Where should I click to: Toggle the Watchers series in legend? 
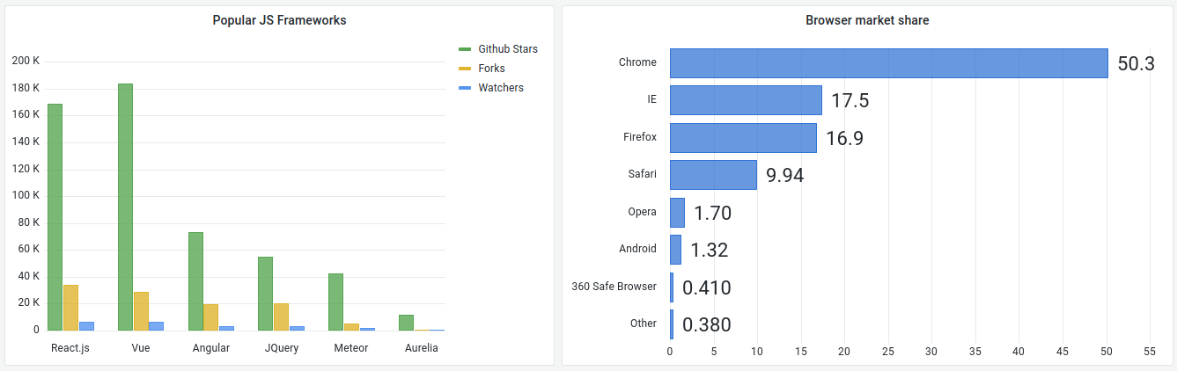point(501,88)
